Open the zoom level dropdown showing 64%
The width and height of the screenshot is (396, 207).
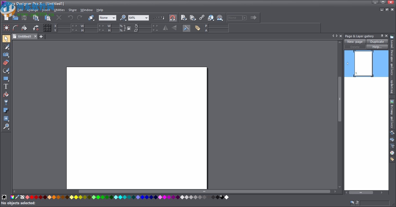[x=147, y=18]
